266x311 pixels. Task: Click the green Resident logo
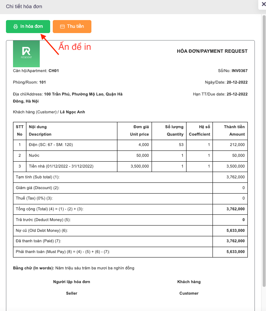point(26,54)
